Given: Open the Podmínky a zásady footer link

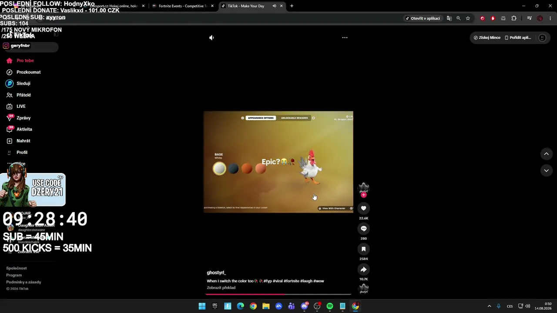Looking at the screenshot, I should click(23, 282).
